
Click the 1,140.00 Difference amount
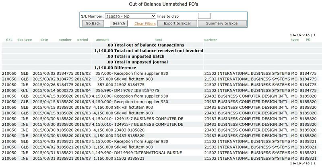tap(104, 68)
